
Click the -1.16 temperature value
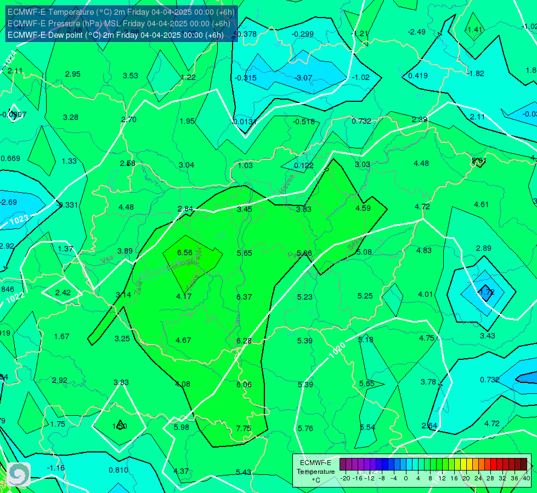click(x=55, y=468)
